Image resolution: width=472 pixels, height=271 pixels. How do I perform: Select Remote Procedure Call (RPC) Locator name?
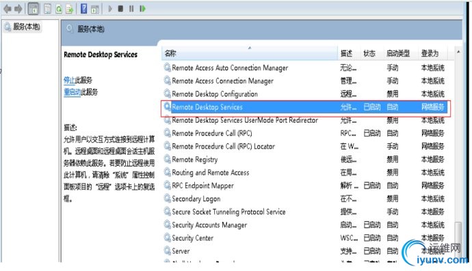224,146
